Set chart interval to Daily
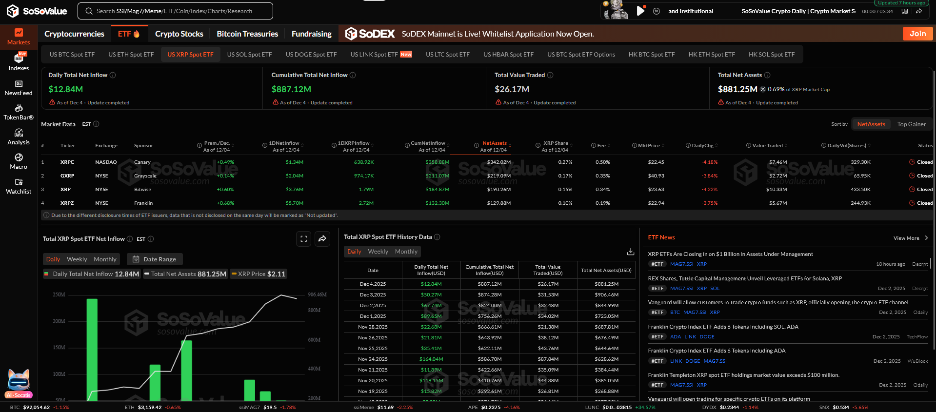The image size is (936, 412). tap(53, 259)
